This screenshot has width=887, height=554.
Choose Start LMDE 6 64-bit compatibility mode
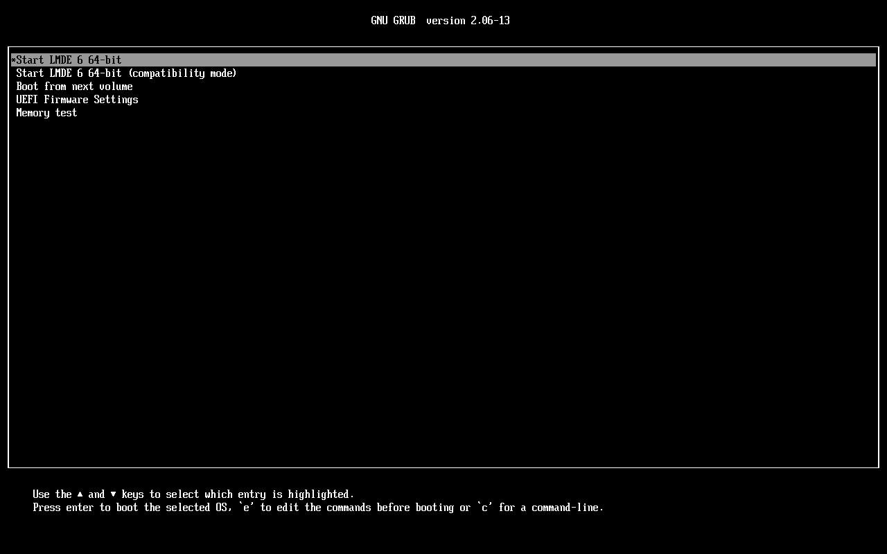tap(126, 73)
